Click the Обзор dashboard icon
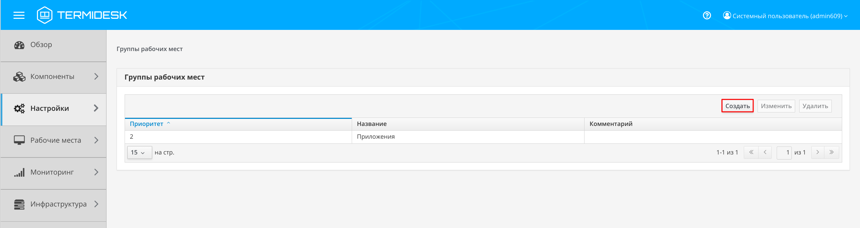860x228 pixels. 19,45
